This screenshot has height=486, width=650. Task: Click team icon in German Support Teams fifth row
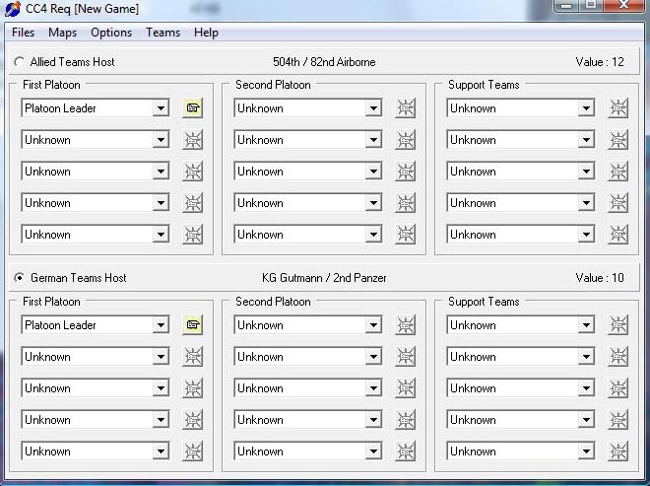(617, 451)
